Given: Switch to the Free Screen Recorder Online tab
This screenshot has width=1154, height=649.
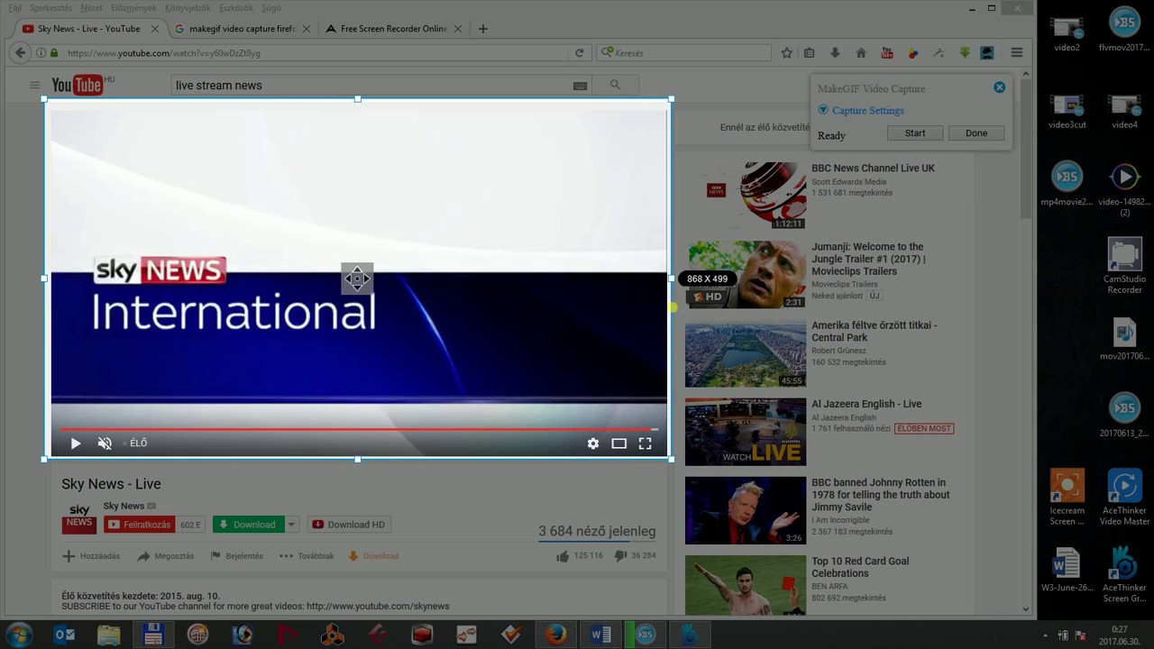Looking at the screenshot, I should pyautogui.click(x=394, y=29).
